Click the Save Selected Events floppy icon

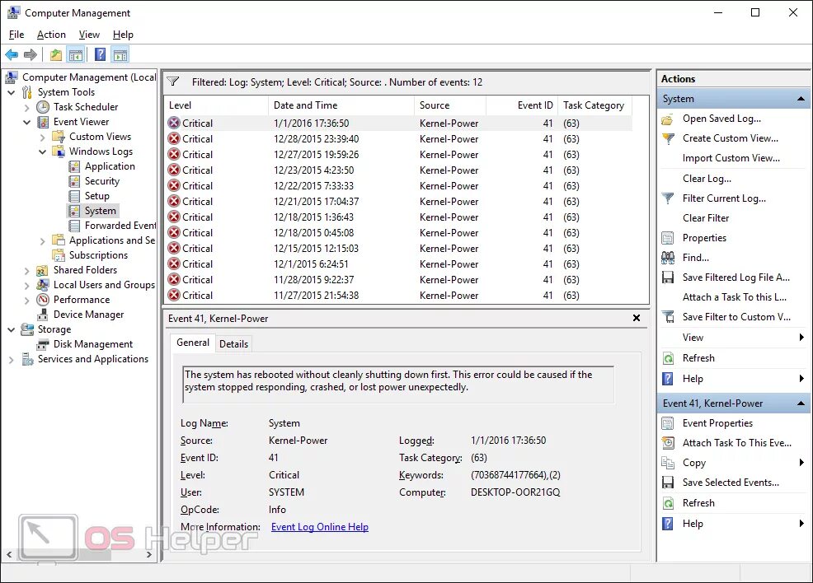pos(668,483)
